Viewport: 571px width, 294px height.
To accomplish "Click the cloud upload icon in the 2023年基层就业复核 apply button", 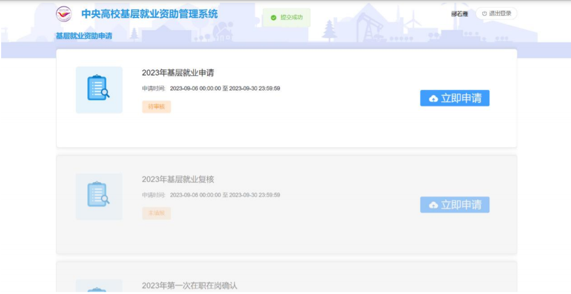I will [x=433, y=205].
